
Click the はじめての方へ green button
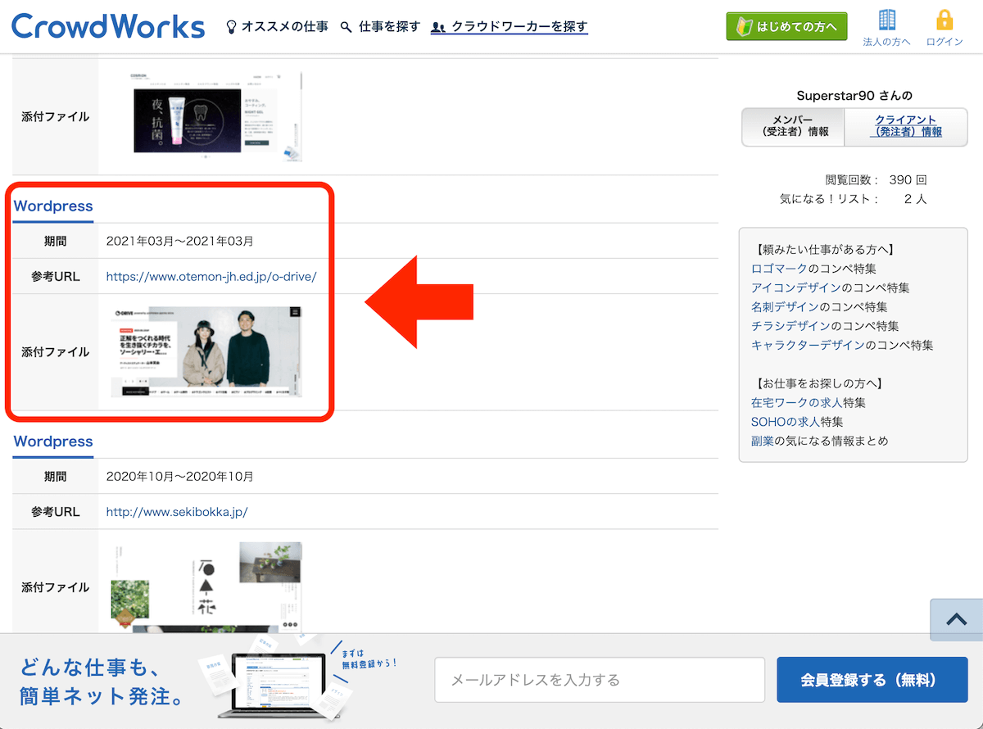786,26
